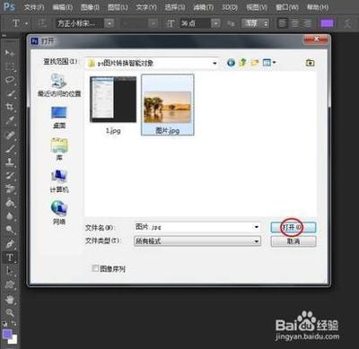Open the 滤镜(T) menu
The image size is (359, 349).
click(x=204, y=7)
